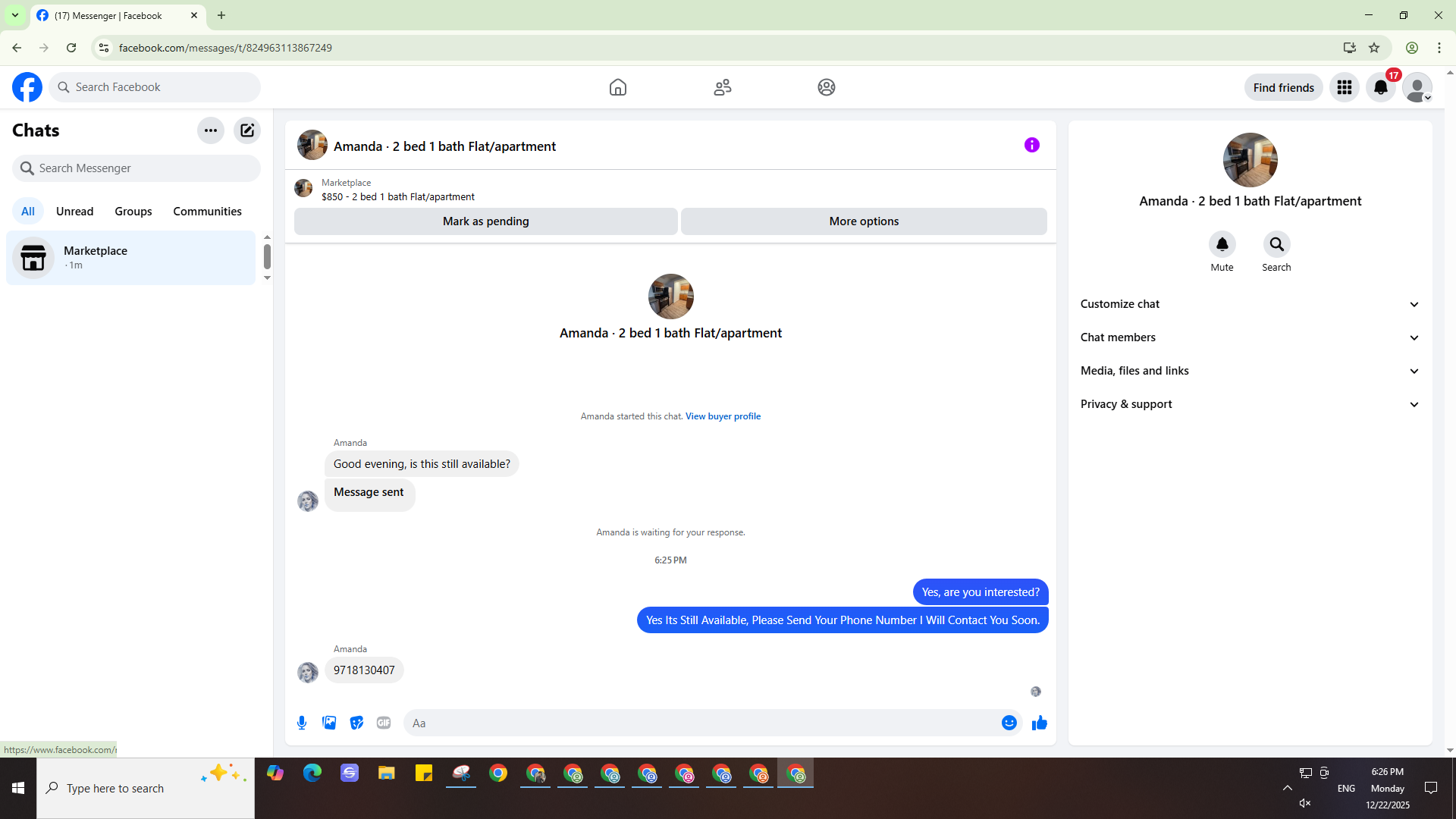Open the View buyer profile link
Image resolution: width=1456 pixels, height=819 pixels.
coord(723,416)
